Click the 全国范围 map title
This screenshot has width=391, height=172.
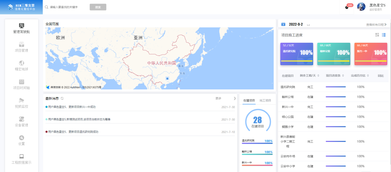pyautogui.click(x=52, y=24)
